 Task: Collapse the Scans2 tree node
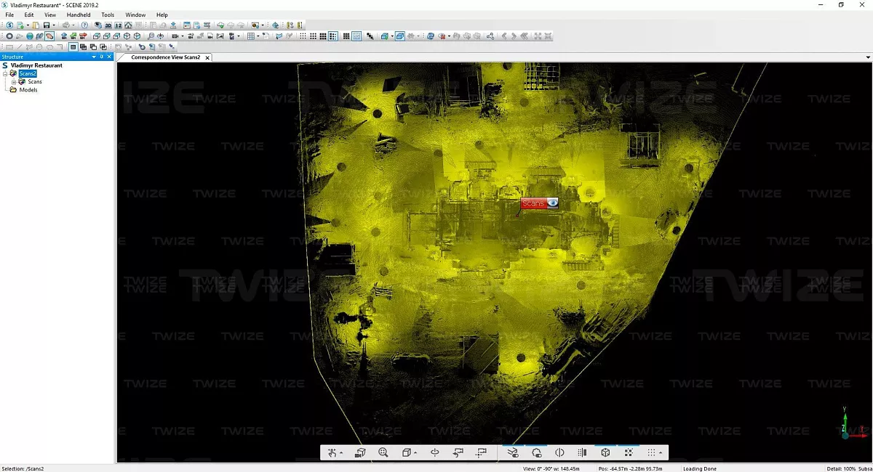click(5, 73)
